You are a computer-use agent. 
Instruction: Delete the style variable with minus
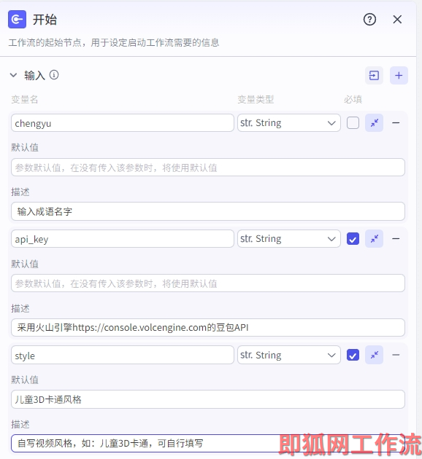pyautogui.click(x=396, y=355)
